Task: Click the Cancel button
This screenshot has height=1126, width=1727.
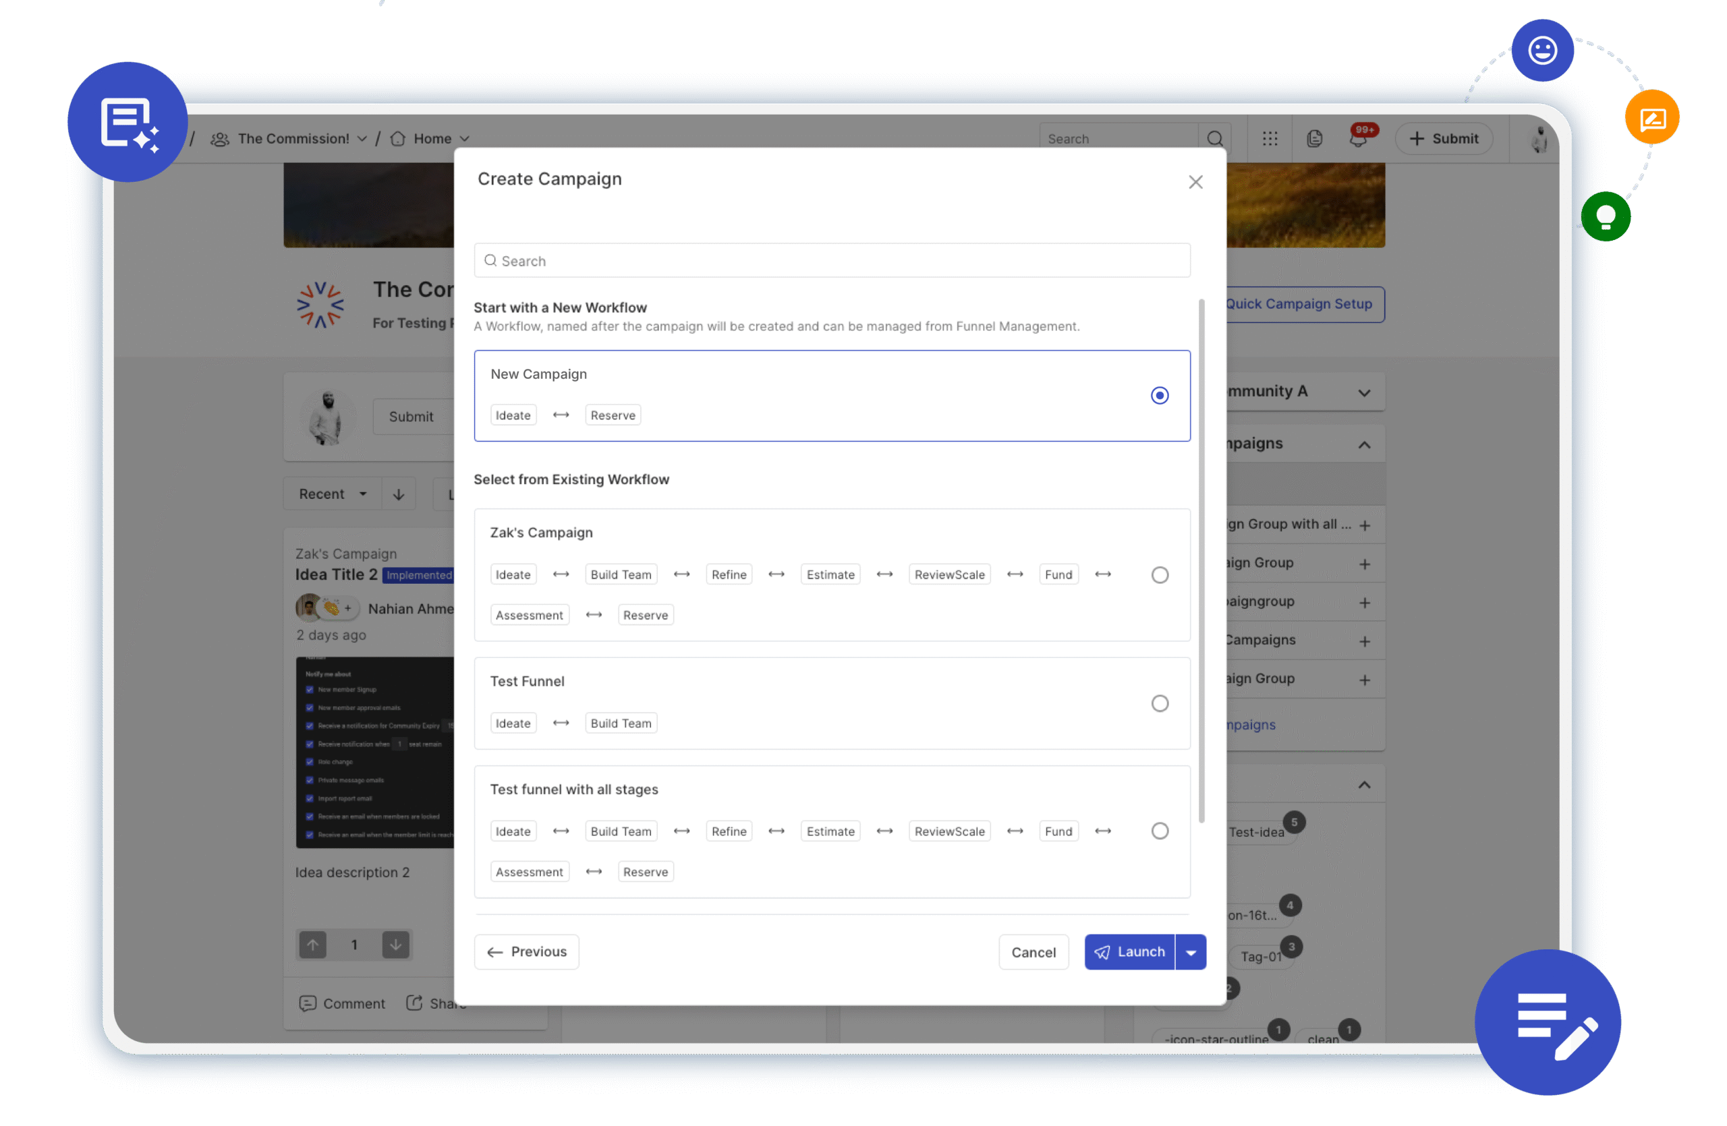Action: [1034, 952]
